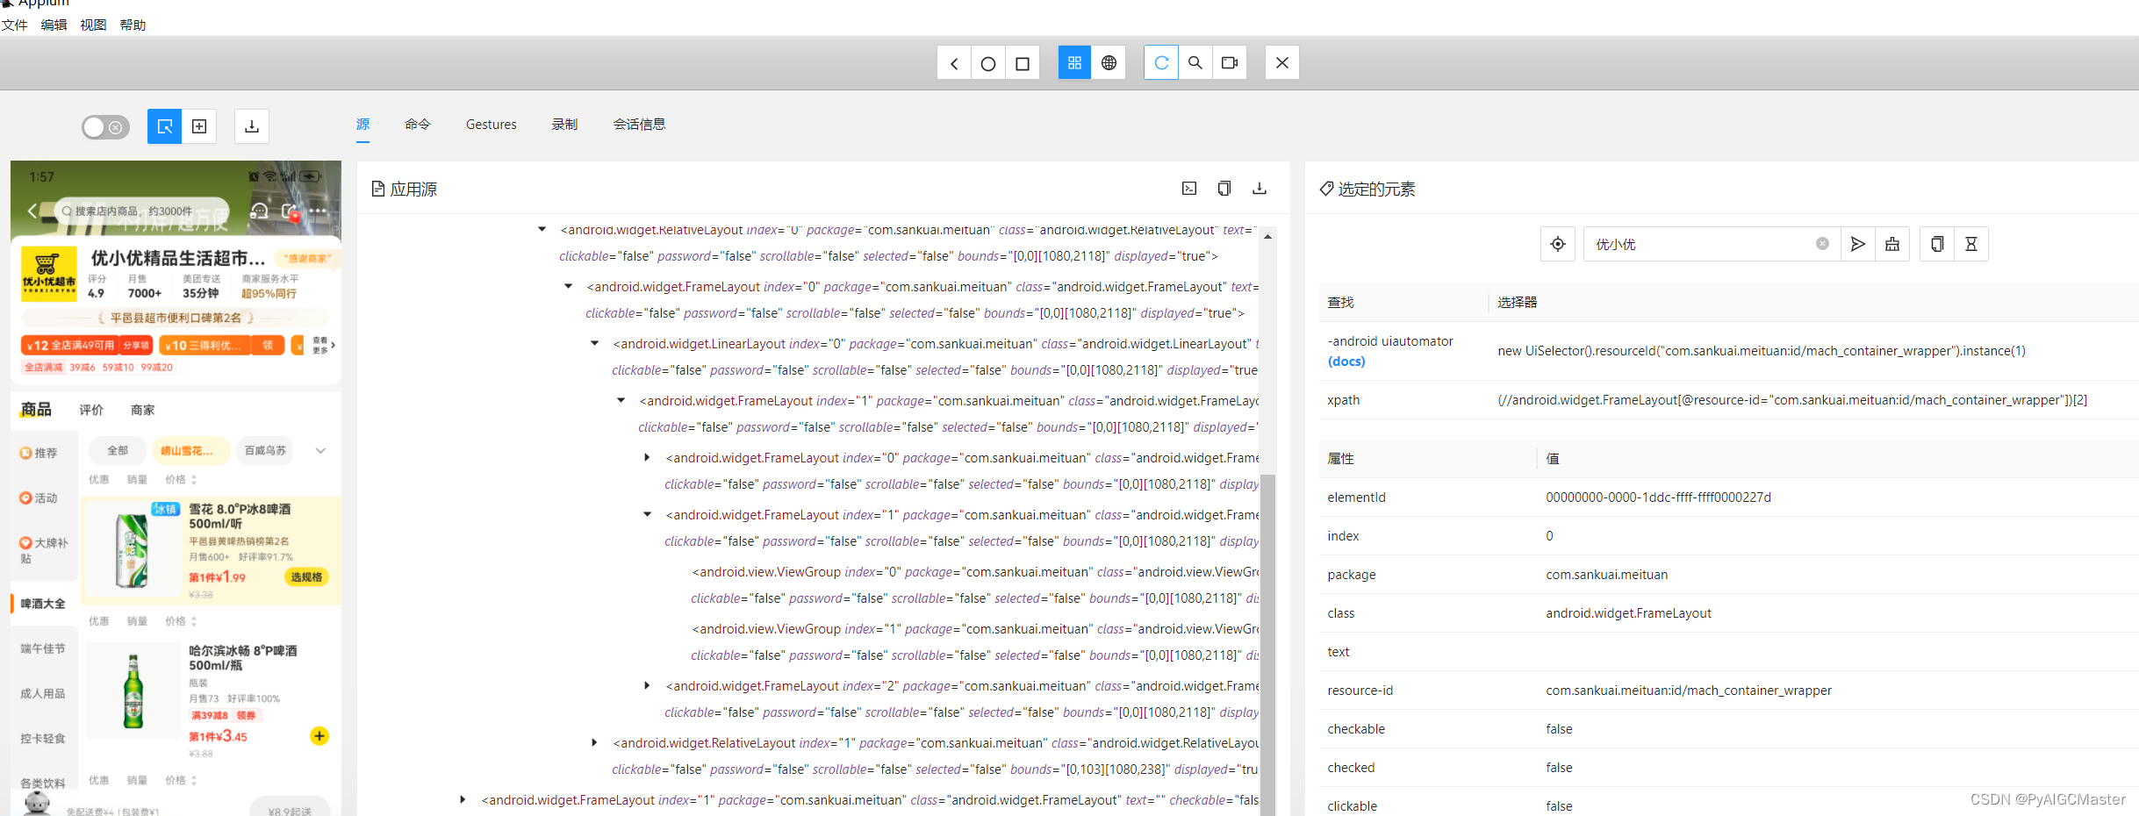Click the resource-id value mach_container_wrapper
Image resolution: width=2139 pixels, height=816 pixels.
pos(1689,691)
